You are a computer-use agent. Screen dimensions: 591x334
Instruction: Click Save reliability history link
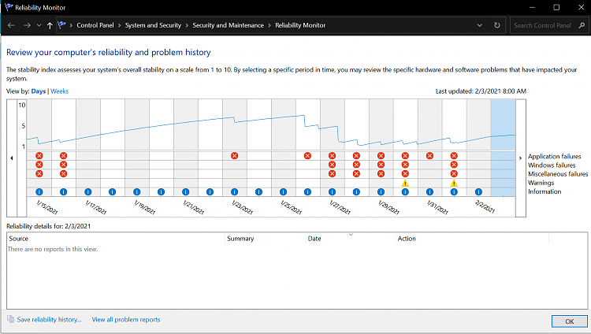click(x=49, y=320)
